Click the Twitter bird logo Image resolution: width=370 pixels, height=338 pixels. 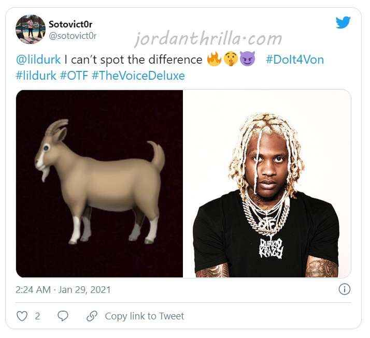click(343, 22)
